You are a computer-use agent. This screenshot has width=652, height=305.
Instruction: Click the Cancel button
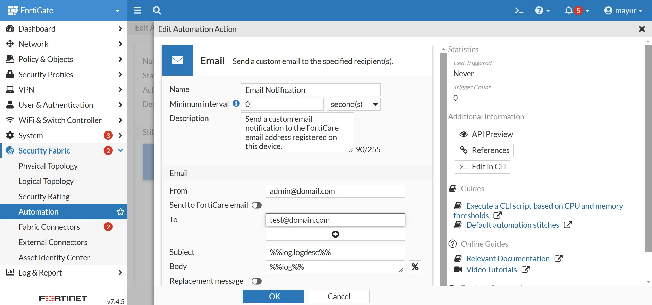(339, 297)
